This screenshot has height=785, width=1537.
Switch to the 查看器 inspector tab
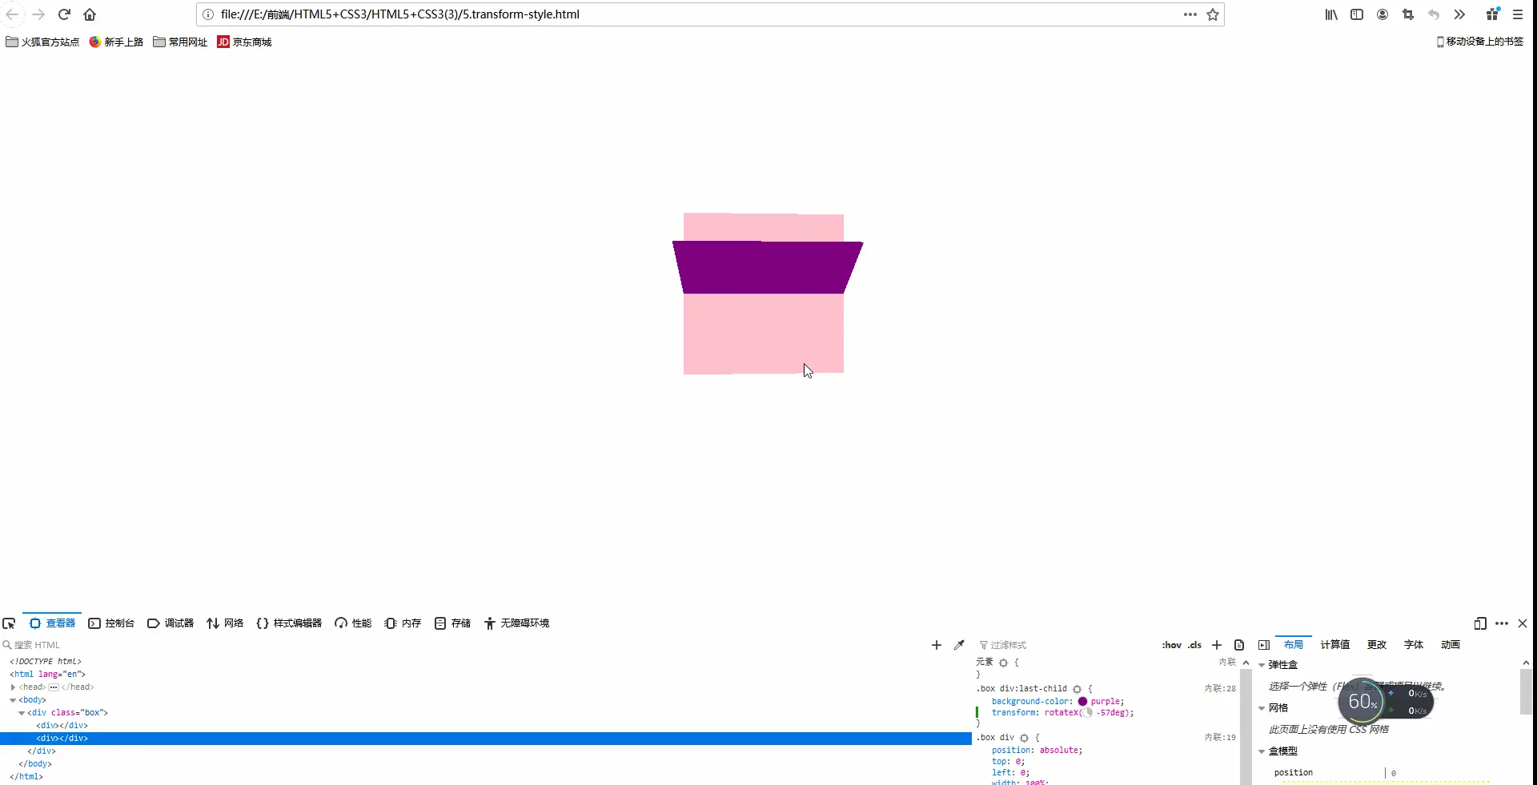[x=53, y=623]
